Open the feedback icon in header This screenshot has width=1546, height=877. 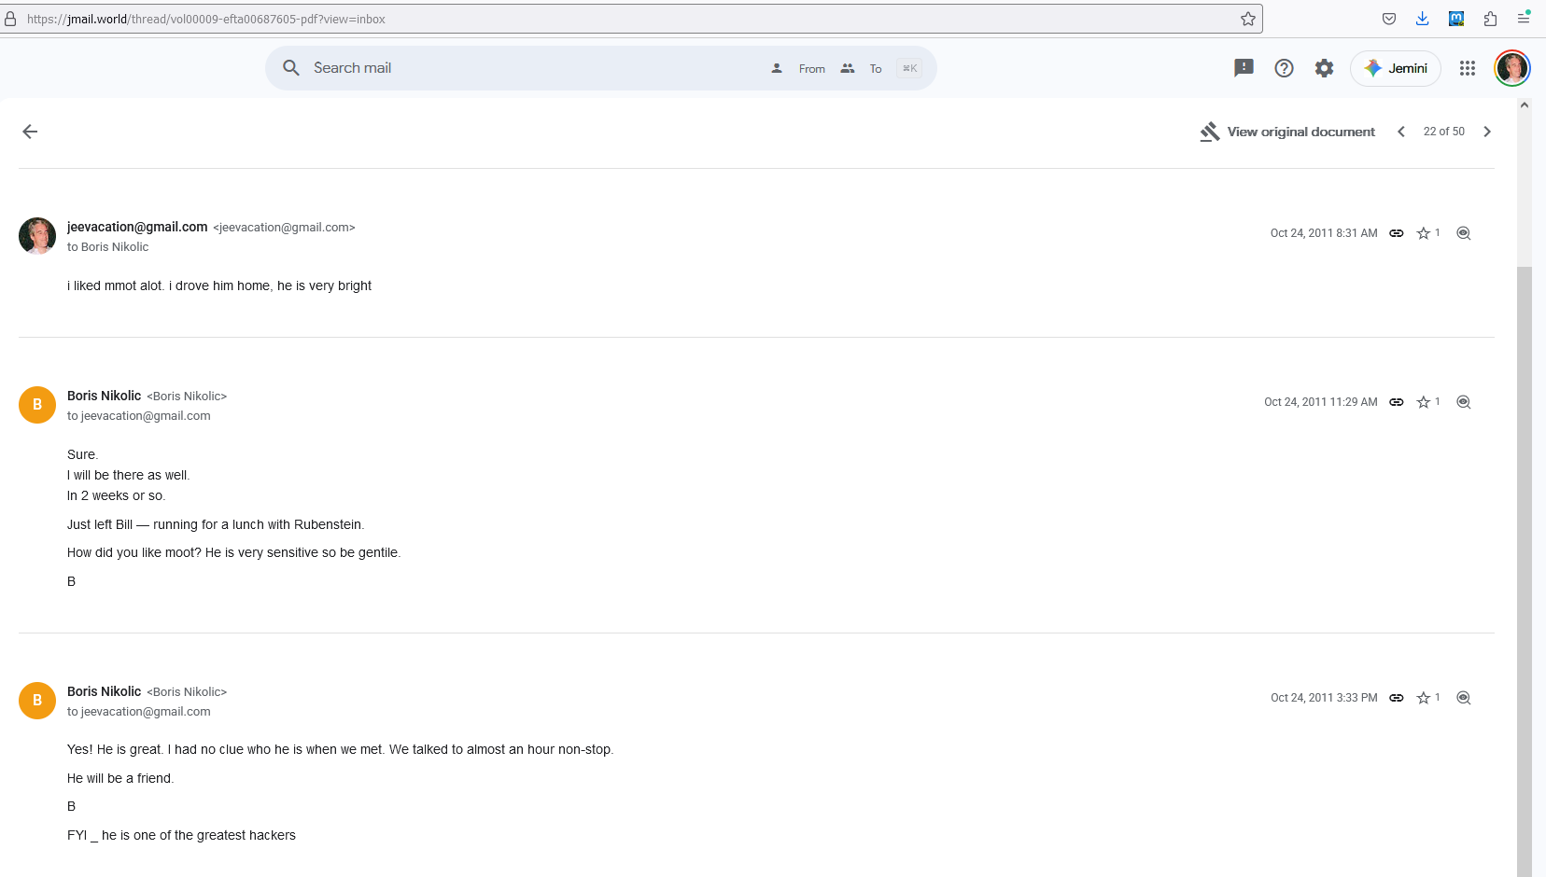coord(1244,68)
